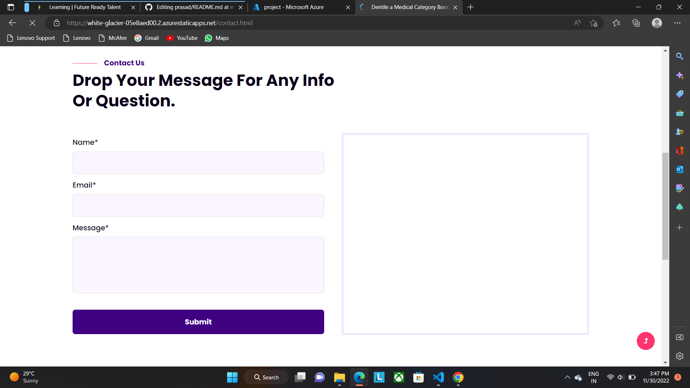Expand hidden system tray icons chevron
The height and width of the screenshot is (388, 690).
[x=567, y=377]
